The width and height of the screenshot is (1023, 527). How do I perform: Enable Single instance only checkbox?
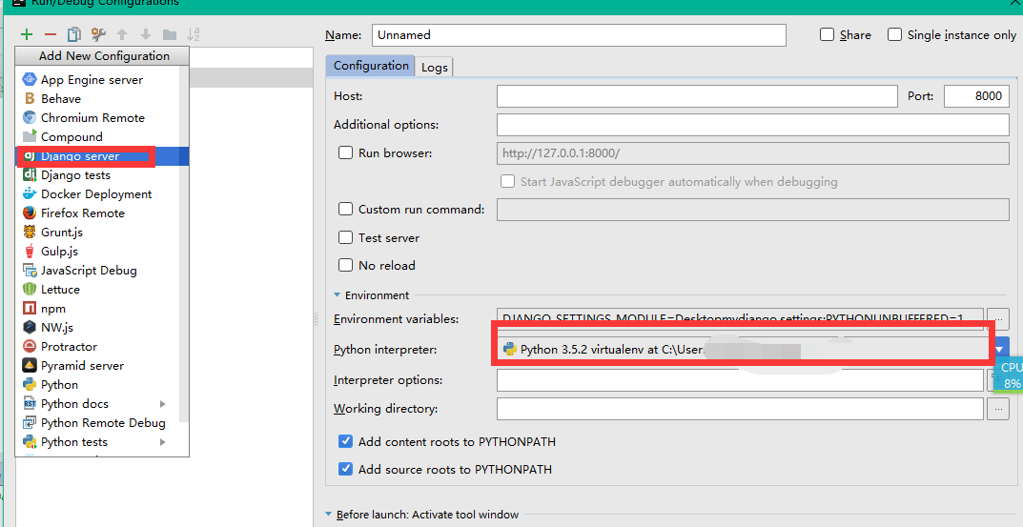point(894,34)
